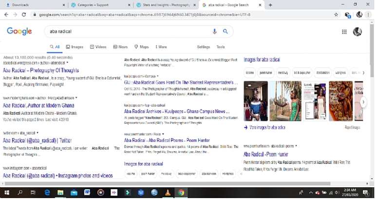This screenshot has height=199, width=375.
Task: Start voice search with microphone icon
Action: 214,31
